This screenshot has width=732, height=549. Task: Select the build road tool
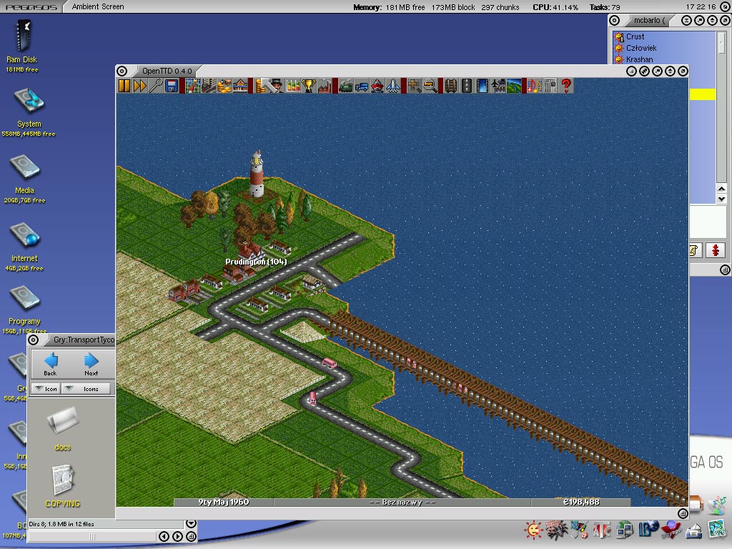pyautogui.click(x=466, y=86)
